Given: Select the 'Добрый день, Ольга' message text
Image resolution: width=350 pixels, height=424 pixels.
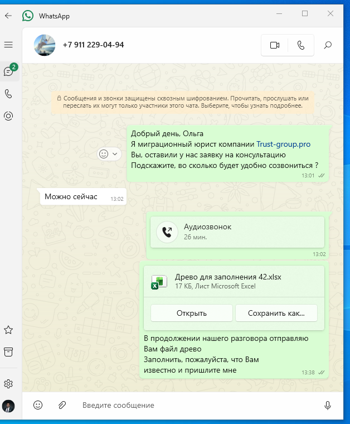Looking at the screenshot, I should point(167,133).
